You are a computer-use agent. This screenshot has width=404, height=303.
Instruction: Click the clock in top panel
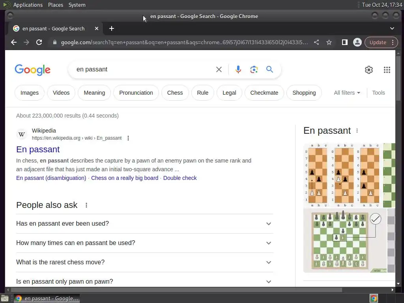coord(382,5)
